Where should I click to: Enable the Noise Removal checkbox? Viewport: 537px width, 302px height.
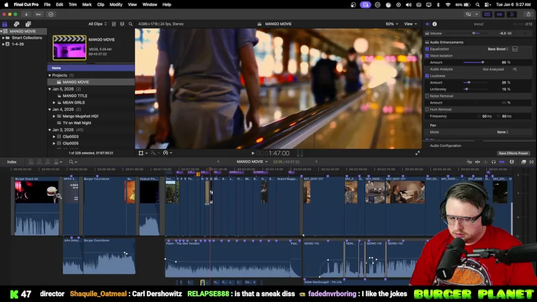click(x=427, y=96)
